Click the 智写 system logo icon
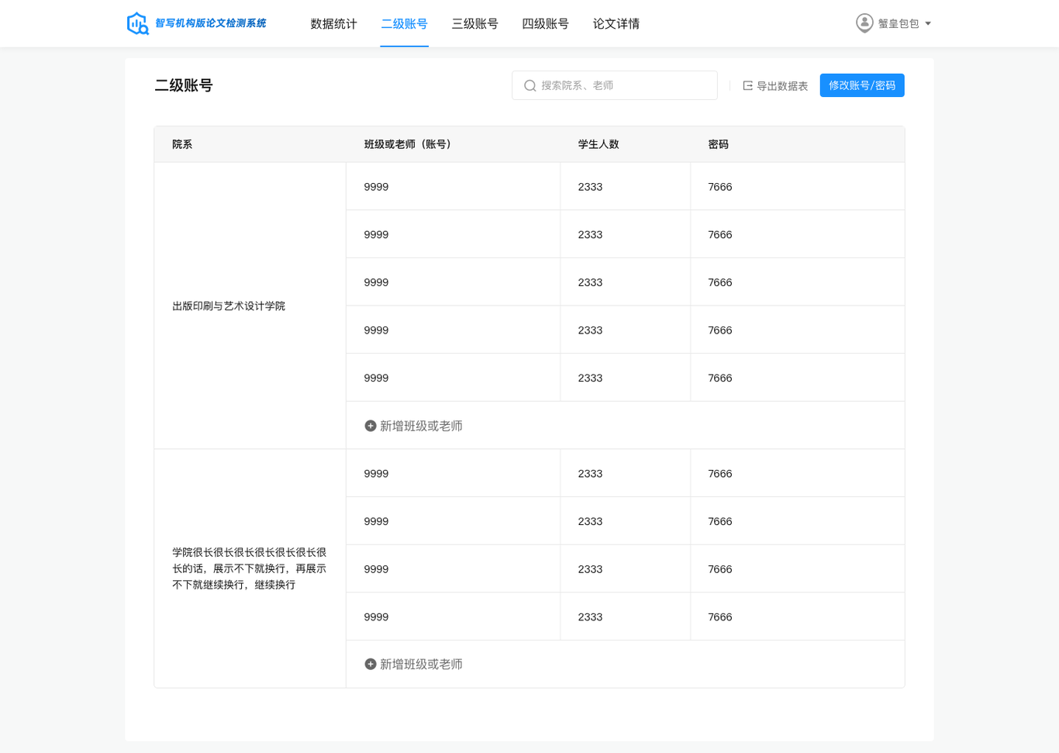Screen dimensions: 1059x753 [x=138, y=23]
